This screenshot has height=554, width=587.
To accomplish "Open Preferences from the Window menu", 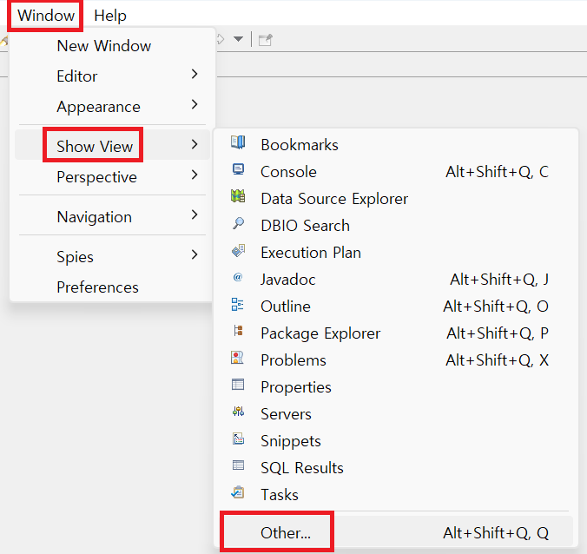I will [x=97, y=287].
